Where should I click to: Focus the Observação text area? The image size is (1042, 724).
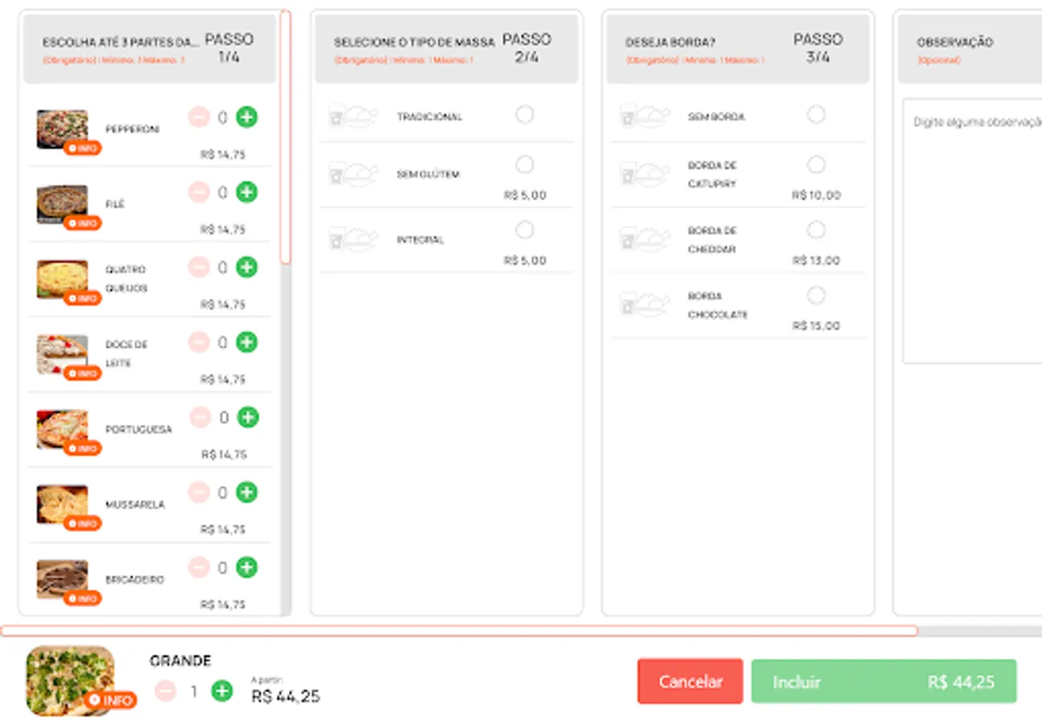tap(972, 231)
